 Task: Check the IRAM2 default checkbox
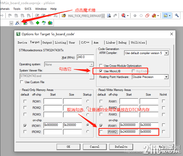click(x=101, y=132)
